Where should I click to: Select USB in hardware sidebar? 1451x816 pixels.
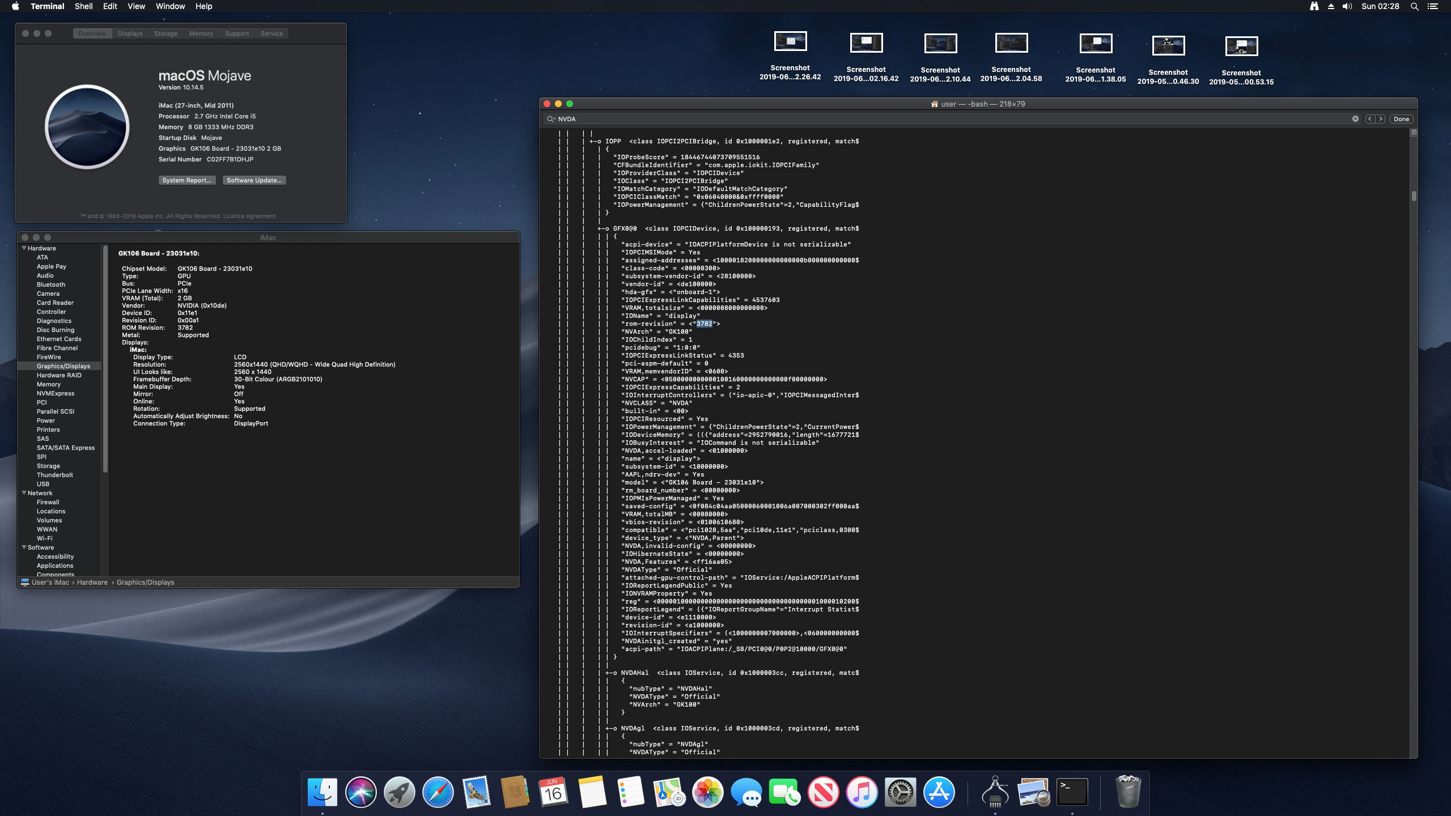pos(43,484)
